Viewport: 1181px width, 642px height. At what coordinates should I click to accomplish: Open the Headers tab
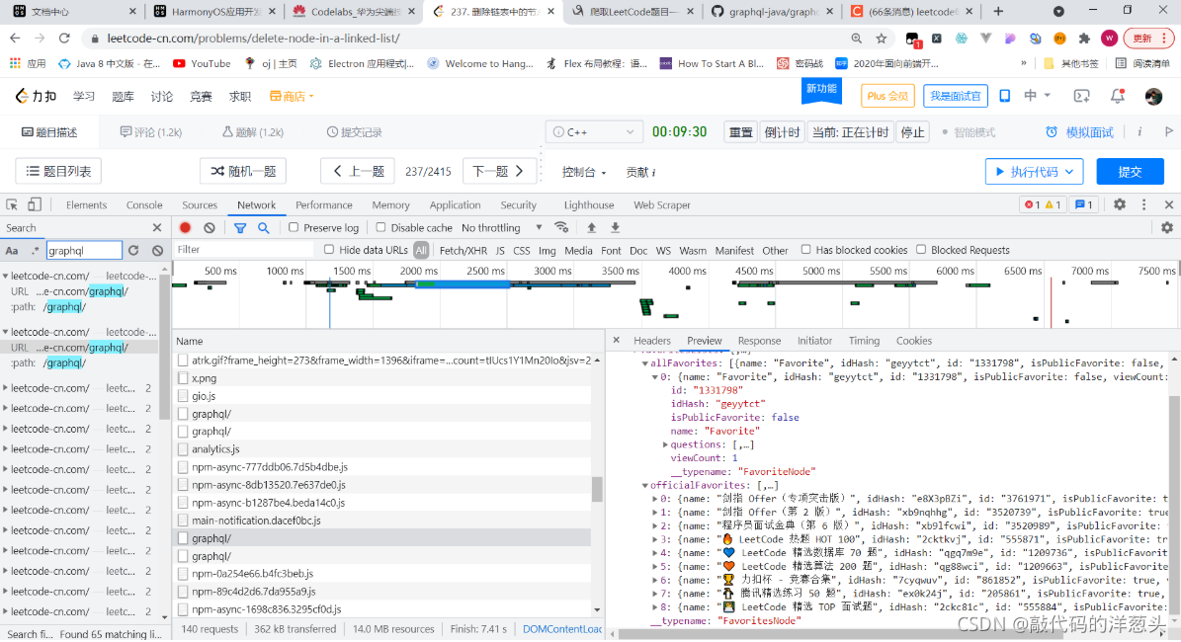652,340
